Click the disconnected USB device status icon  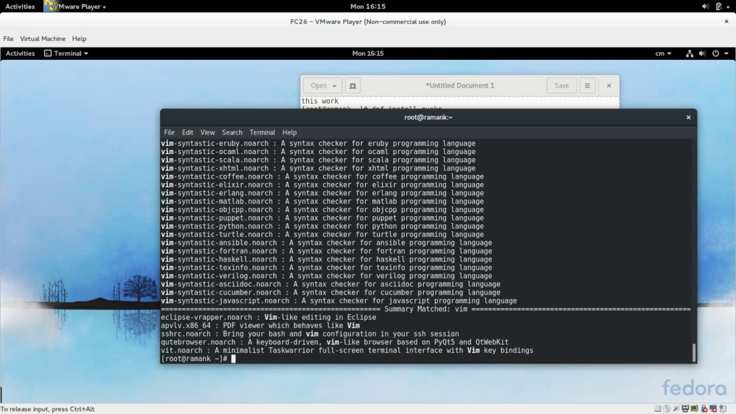tap(704, 408)
